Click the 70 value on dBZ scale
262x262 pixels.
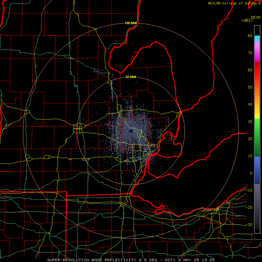coord(250,53)
